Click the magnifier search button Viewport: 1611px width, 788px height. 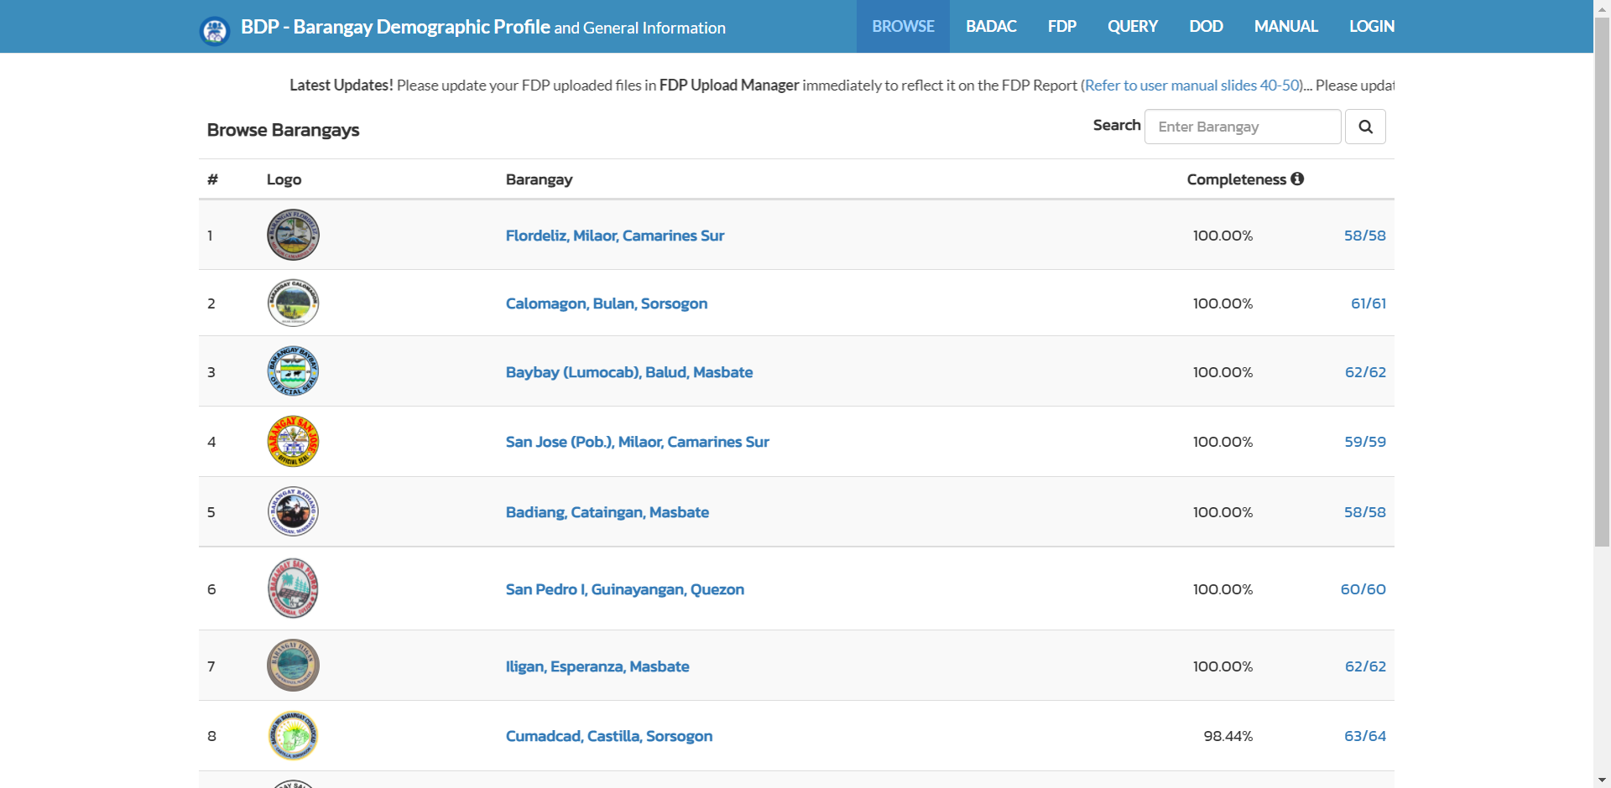pyautogui.click(x=1365, y=127)
